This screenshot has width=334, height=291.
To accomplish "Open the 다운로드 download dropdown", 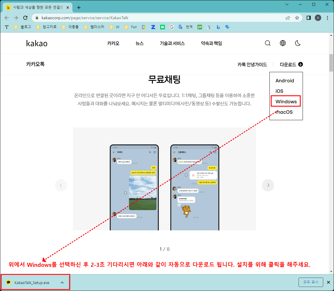I will 291,64.
